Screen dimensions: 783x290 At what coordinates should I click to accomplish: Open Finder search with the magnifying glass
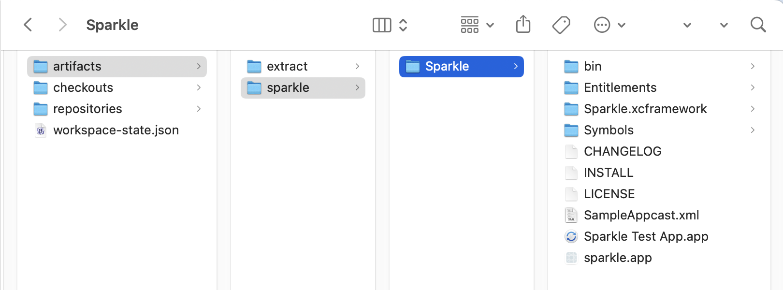click(757, 24)
